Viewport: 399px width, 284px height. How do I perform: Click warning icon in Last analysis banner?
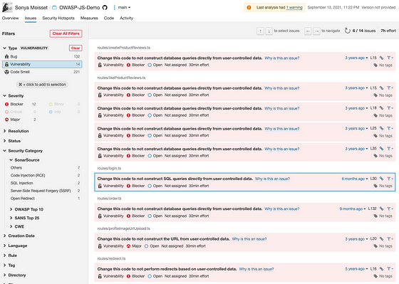coord(249,8)
